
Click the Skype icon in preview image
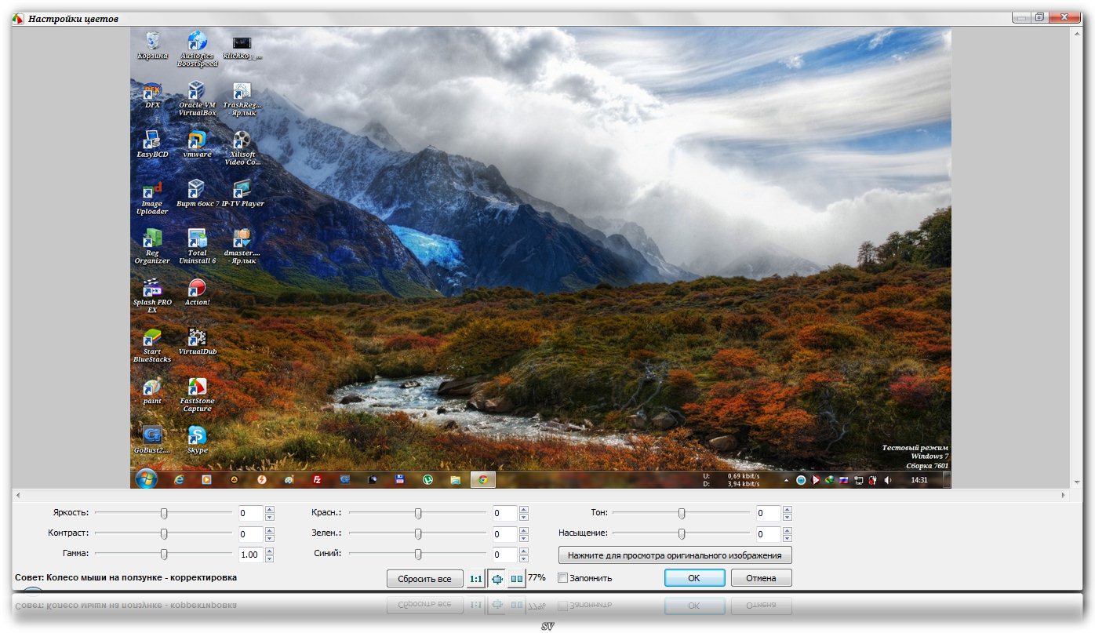pyautogui.click(x=197, y=435)
